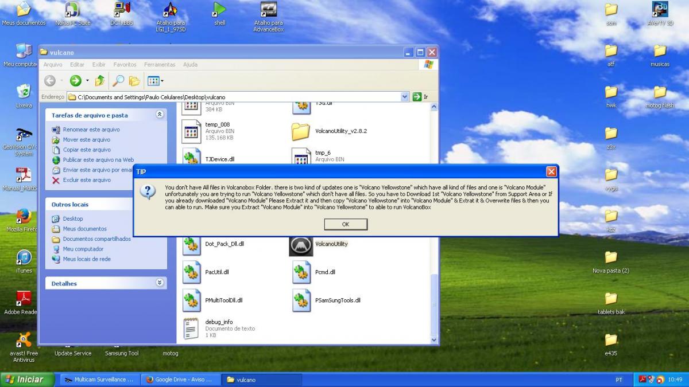Close the TIP dialog with the X
Viewport: 689px width, 387px height.
coord(551,171)
